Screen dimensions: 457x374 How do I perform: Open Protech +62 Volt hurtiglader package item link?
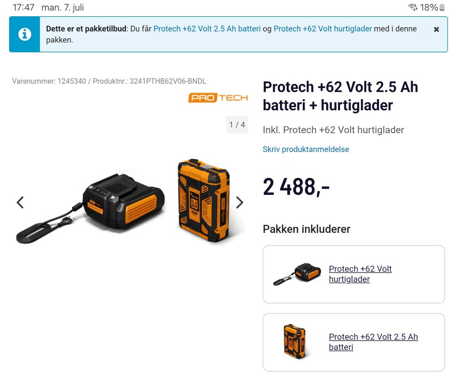point(360,274)
